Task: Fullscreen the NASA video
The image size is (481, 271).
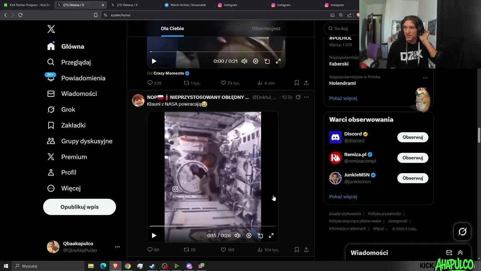Action: pyautogui.click(x=271, y=235)
